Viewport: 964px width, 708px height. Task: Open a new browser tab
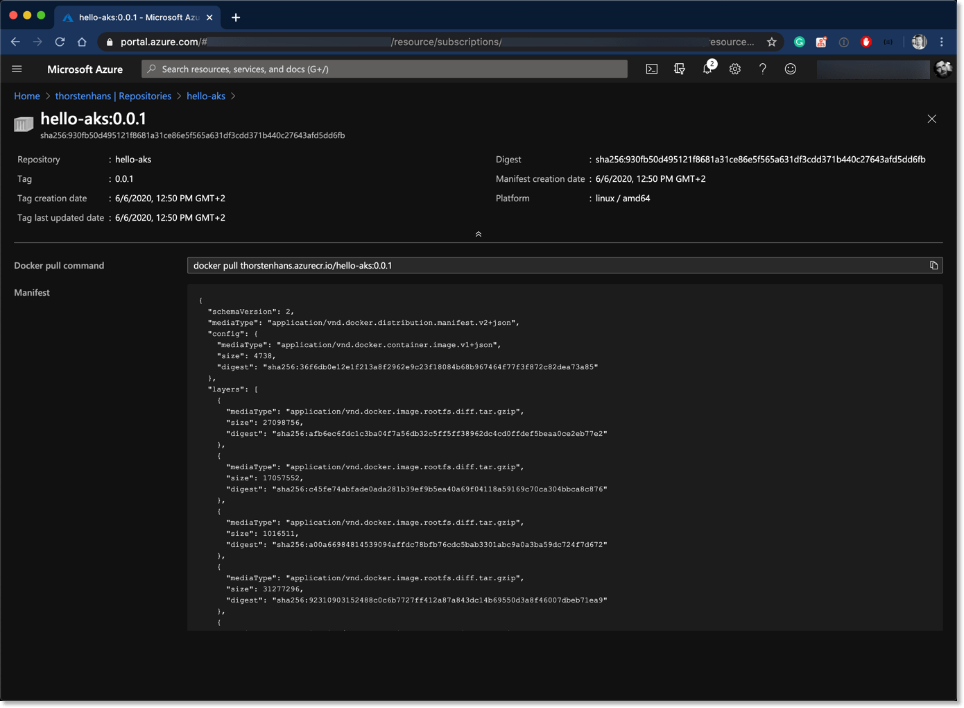coord(236,17)
